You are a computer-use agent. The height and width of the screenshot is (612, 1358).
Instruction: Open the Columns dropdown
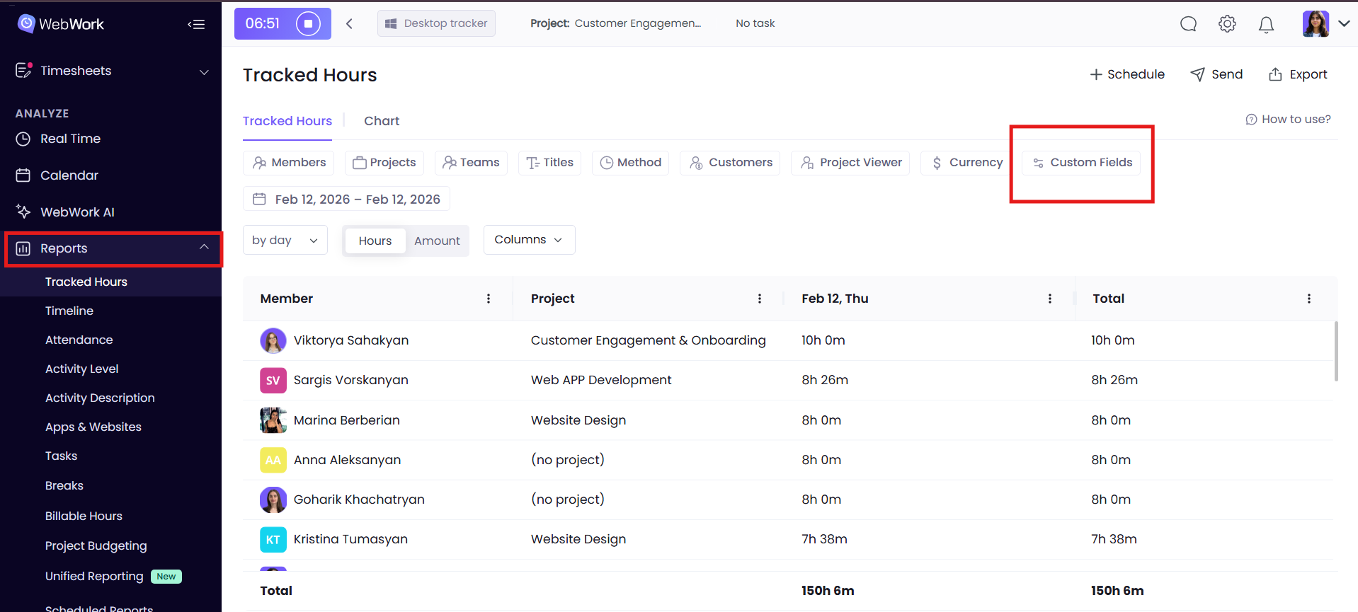pos(529,240)
